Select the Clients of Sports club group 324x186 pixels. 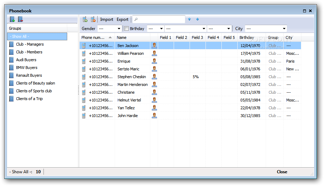tap(34, 91)
